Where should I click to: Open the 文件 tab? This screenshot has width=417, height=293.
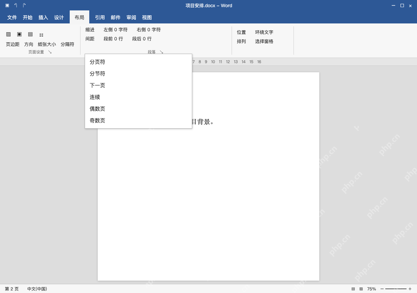click(x=12, y=18)
